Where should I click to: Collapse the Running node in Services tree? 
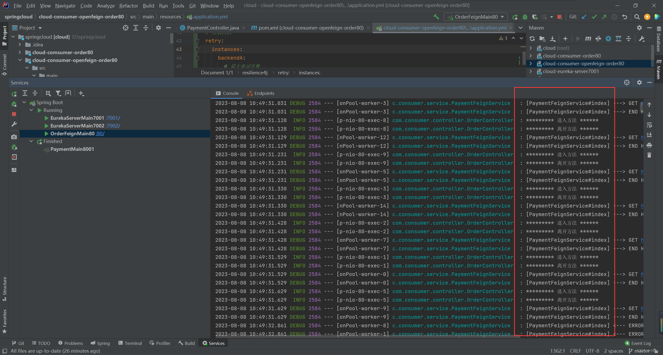(31, 110)
